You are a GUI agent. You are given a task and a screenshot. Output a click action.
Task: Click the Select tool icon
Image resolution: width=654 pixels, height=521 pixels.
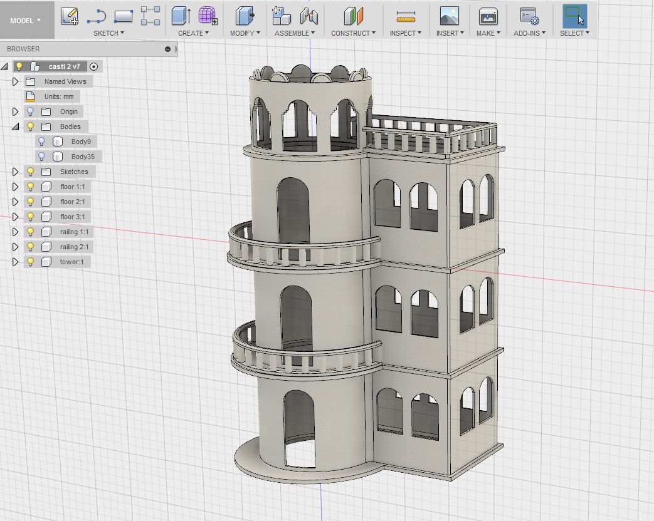(x=575, y=16)
